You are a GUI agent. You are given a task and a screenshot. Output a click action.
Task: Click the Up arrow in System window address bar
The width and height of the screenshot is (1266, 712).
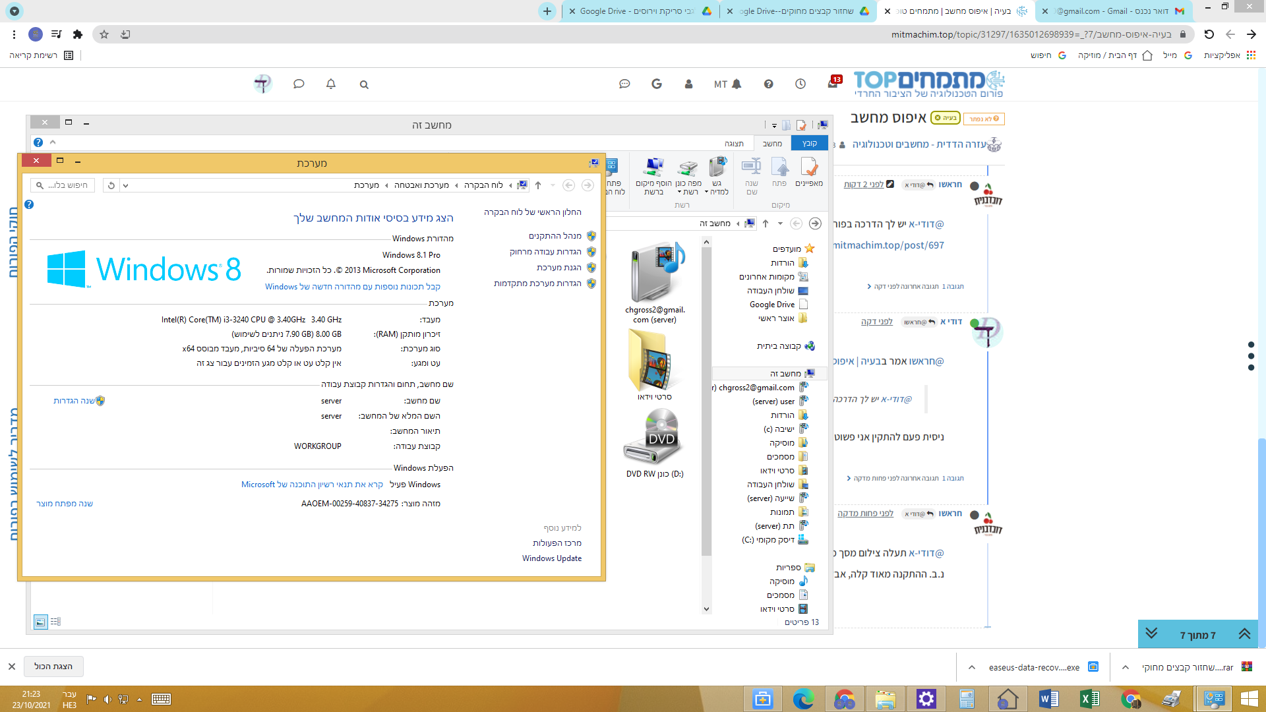click(538, 185)
